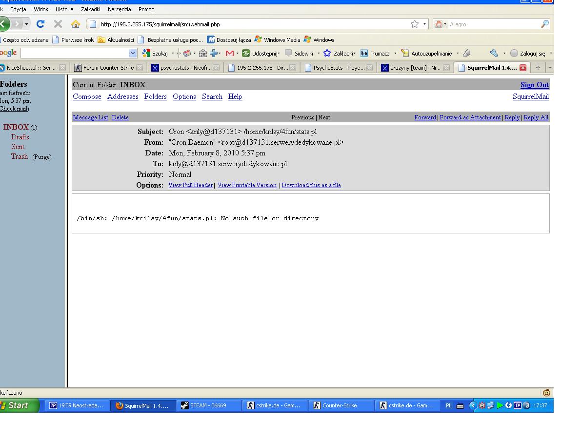The width and height of the screenshot is (562, 421).
Task: Expand the Sidewiki dropdown arrow
Action: click(319, 53)
